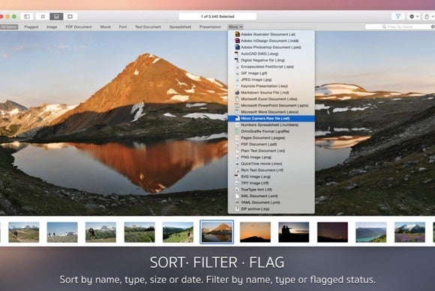
Task: Filter by Font type
Action: coord(123,27)
